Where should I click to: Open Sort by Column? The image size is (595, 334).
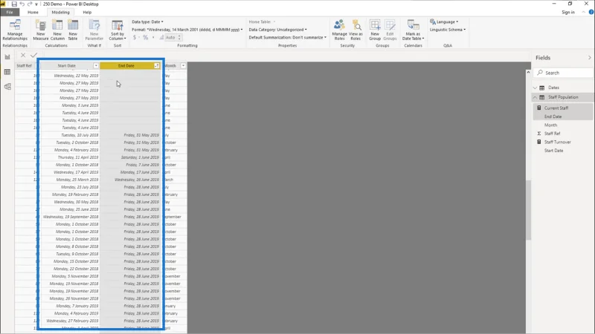click(x=118, y=30)
